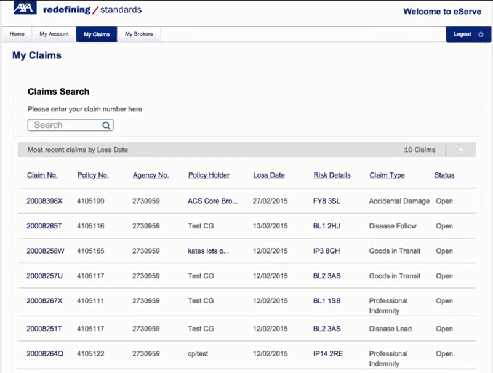Open the My Account tab

pyautogui.click(x=53, y=34)
